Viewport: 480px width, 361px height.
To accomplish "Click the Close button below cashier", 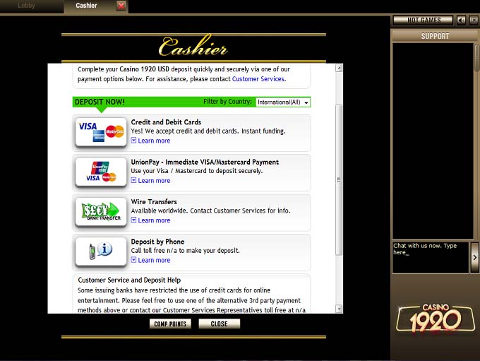I will tap(219, 324).
